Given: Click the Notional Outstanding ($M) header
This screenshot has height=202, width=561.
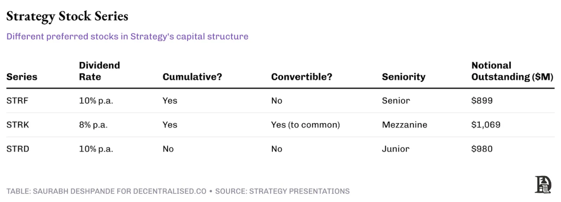Looking at the screenshot, I should click(512, 71).
